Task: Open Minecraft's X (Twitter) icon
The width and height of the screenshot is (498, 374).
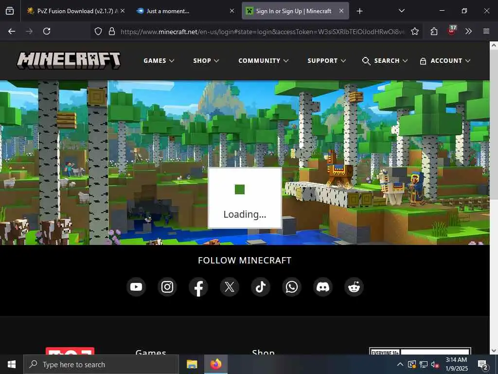Action: 230,287
